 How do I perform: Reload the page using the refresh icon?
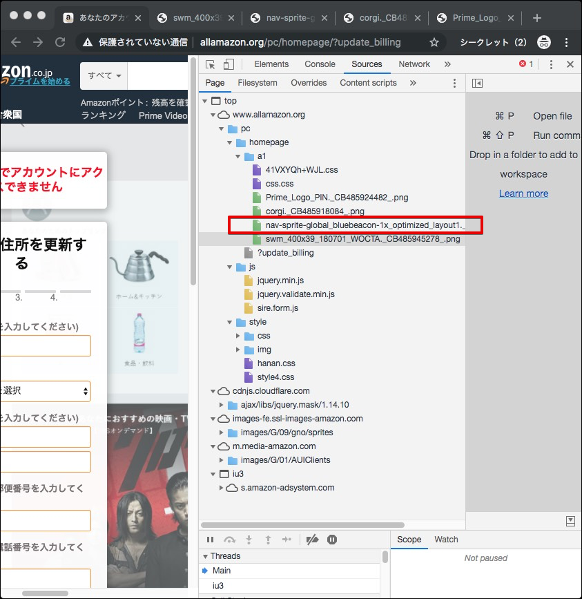[60, 42]
